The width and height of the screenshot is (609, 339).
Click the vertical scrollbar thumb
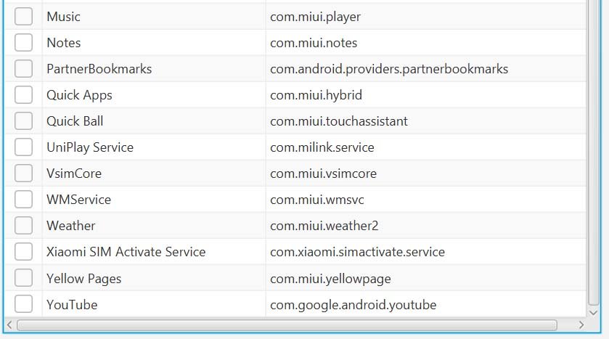(593, 153)
